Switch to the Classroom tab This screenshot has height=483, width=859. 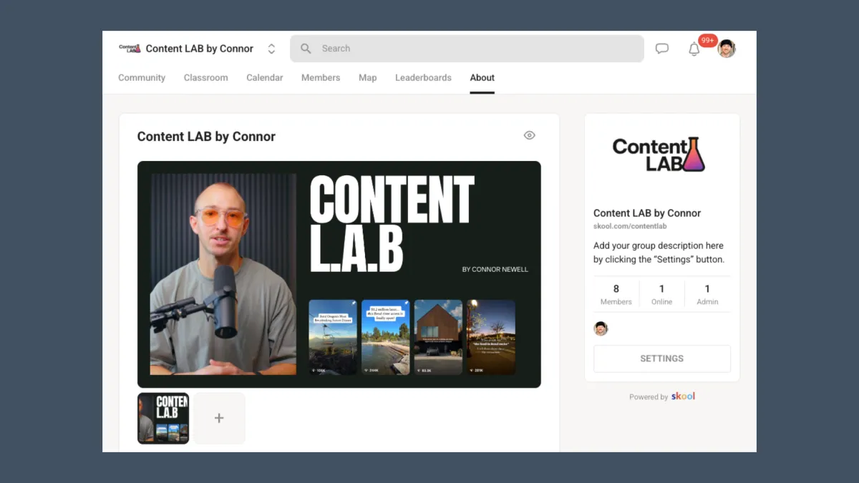coord(205,77)
